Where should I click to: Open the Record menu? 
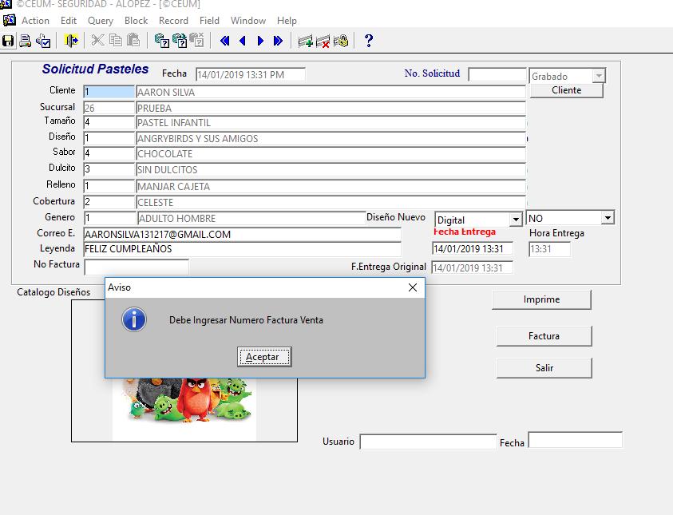[x=173, y=21]
